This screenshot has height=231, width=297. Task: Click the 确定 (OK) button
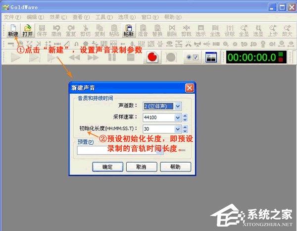tap(107, 167)
